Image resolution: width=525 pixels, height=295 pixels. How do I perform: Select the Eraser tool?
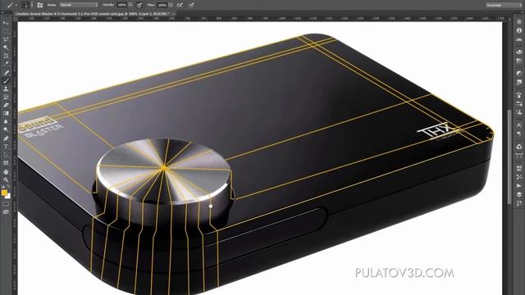pyautogui.click(x=6, y=105)
